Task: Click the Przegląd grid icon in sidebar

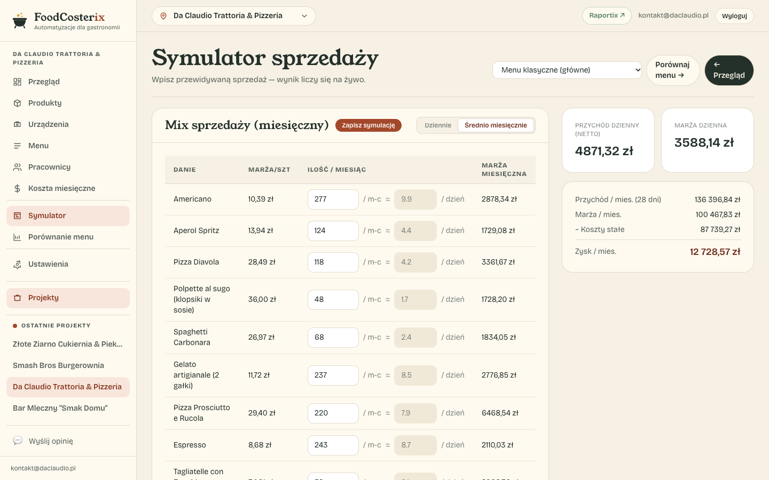Action: [x=18, y=82]
